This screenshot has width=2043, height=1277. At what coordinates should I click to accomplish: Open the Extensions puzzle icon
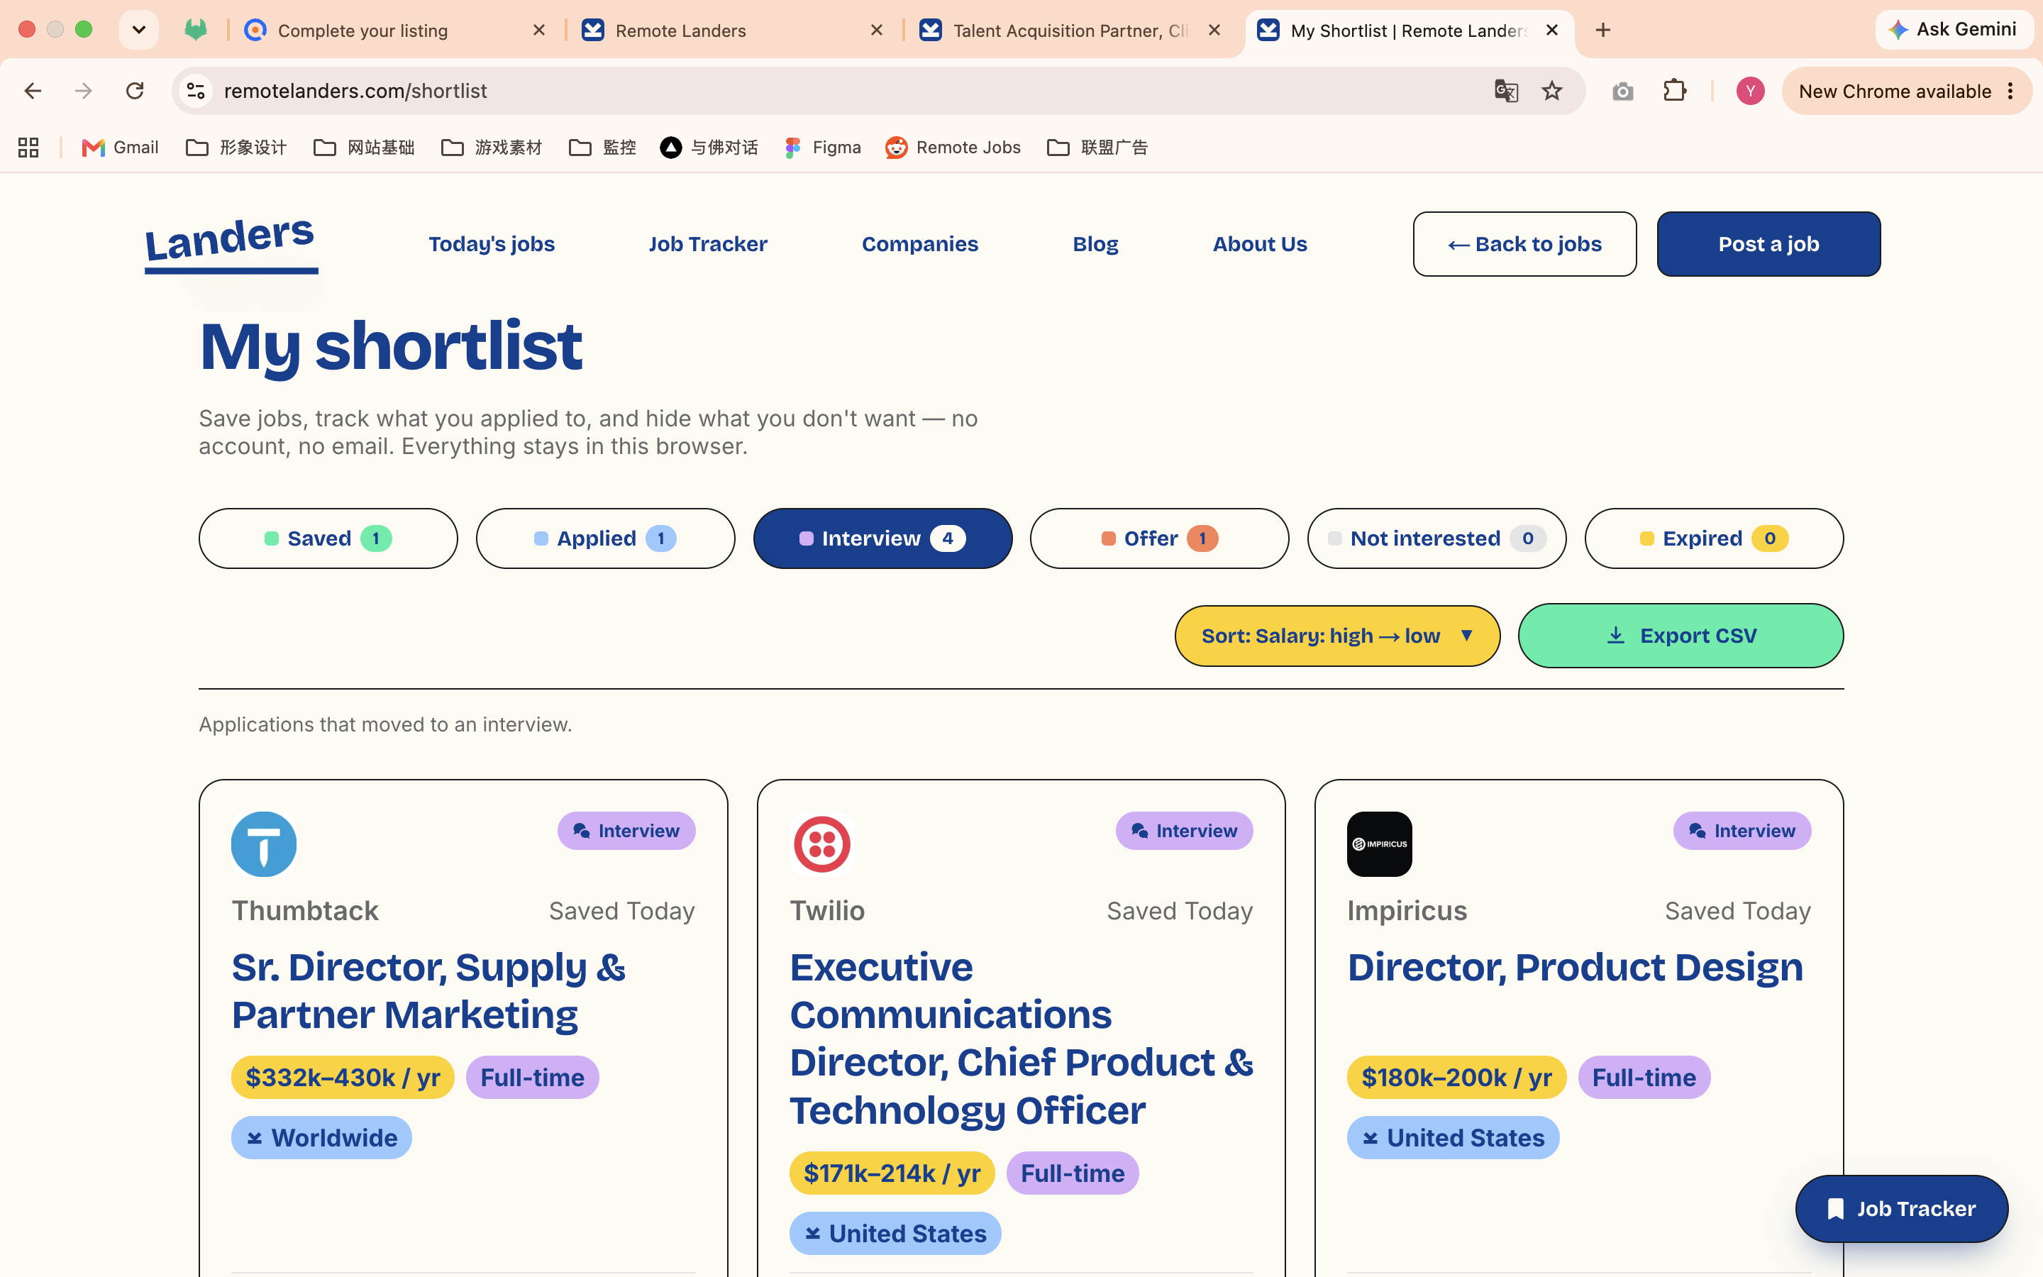(1675, 90)
